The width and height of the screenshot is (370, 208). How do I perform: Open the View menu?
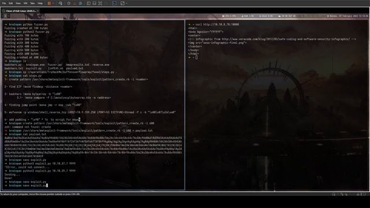click(x=18, y=3)
